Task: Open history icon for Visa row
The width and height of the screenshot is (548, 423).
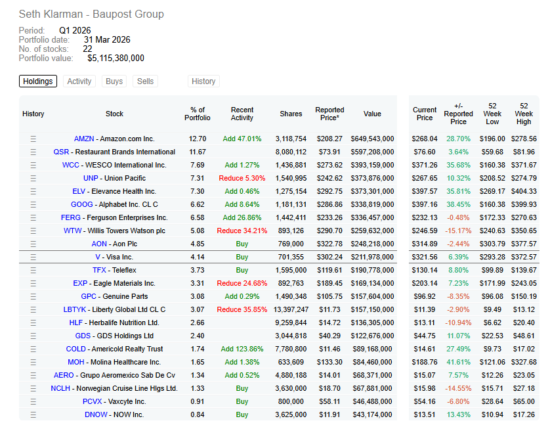Action: point(33,257)
